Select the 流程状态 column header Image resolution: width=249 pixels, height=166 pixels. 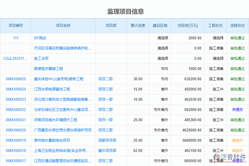pyautogui.click(x=237, y=26)
